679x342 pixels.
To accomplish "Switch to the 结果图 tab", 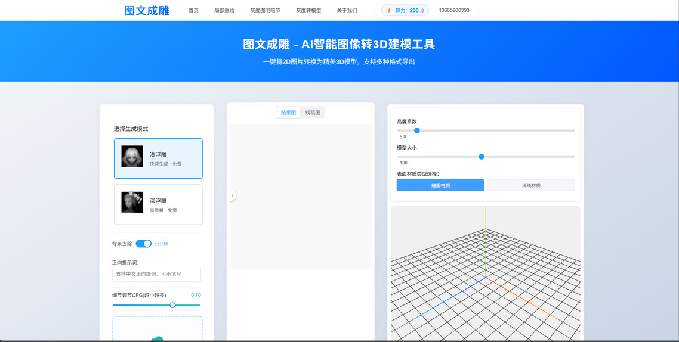I will [x=288, y=113].
